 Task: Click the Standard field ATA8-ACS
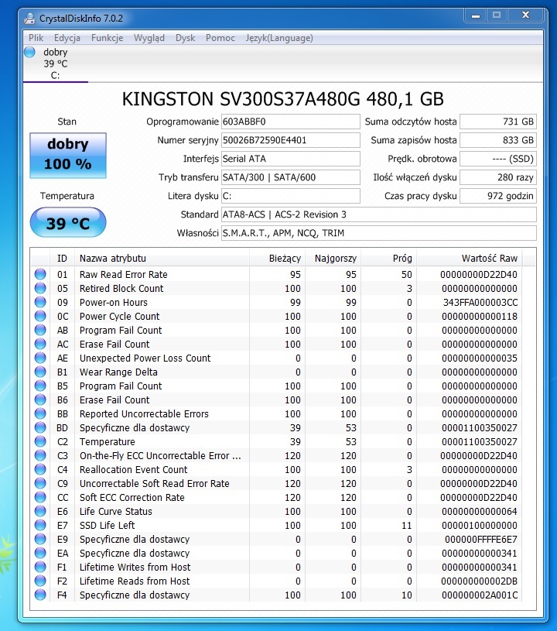[x=379, y=214]
